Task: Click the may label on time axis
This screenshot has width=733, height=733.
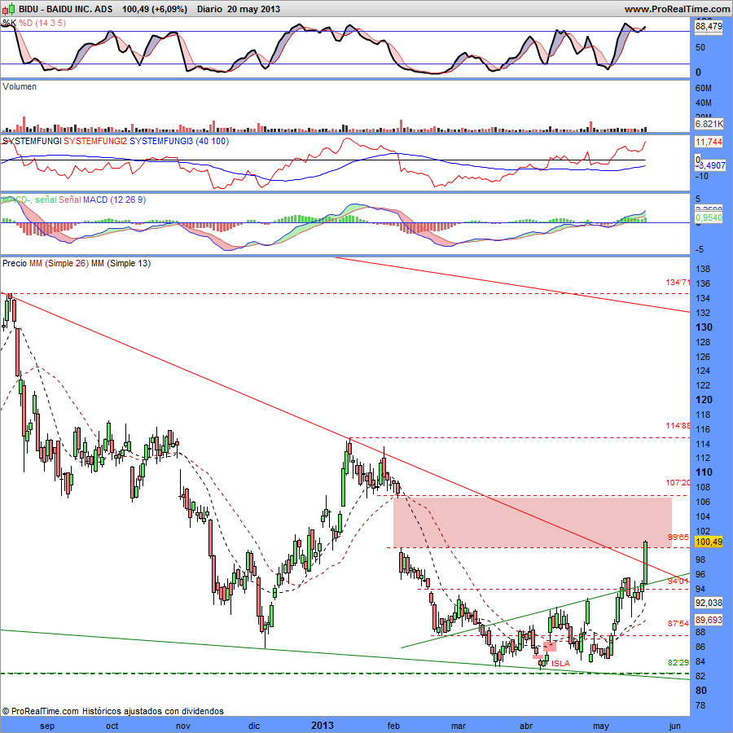Action: (x=601, y=726)
